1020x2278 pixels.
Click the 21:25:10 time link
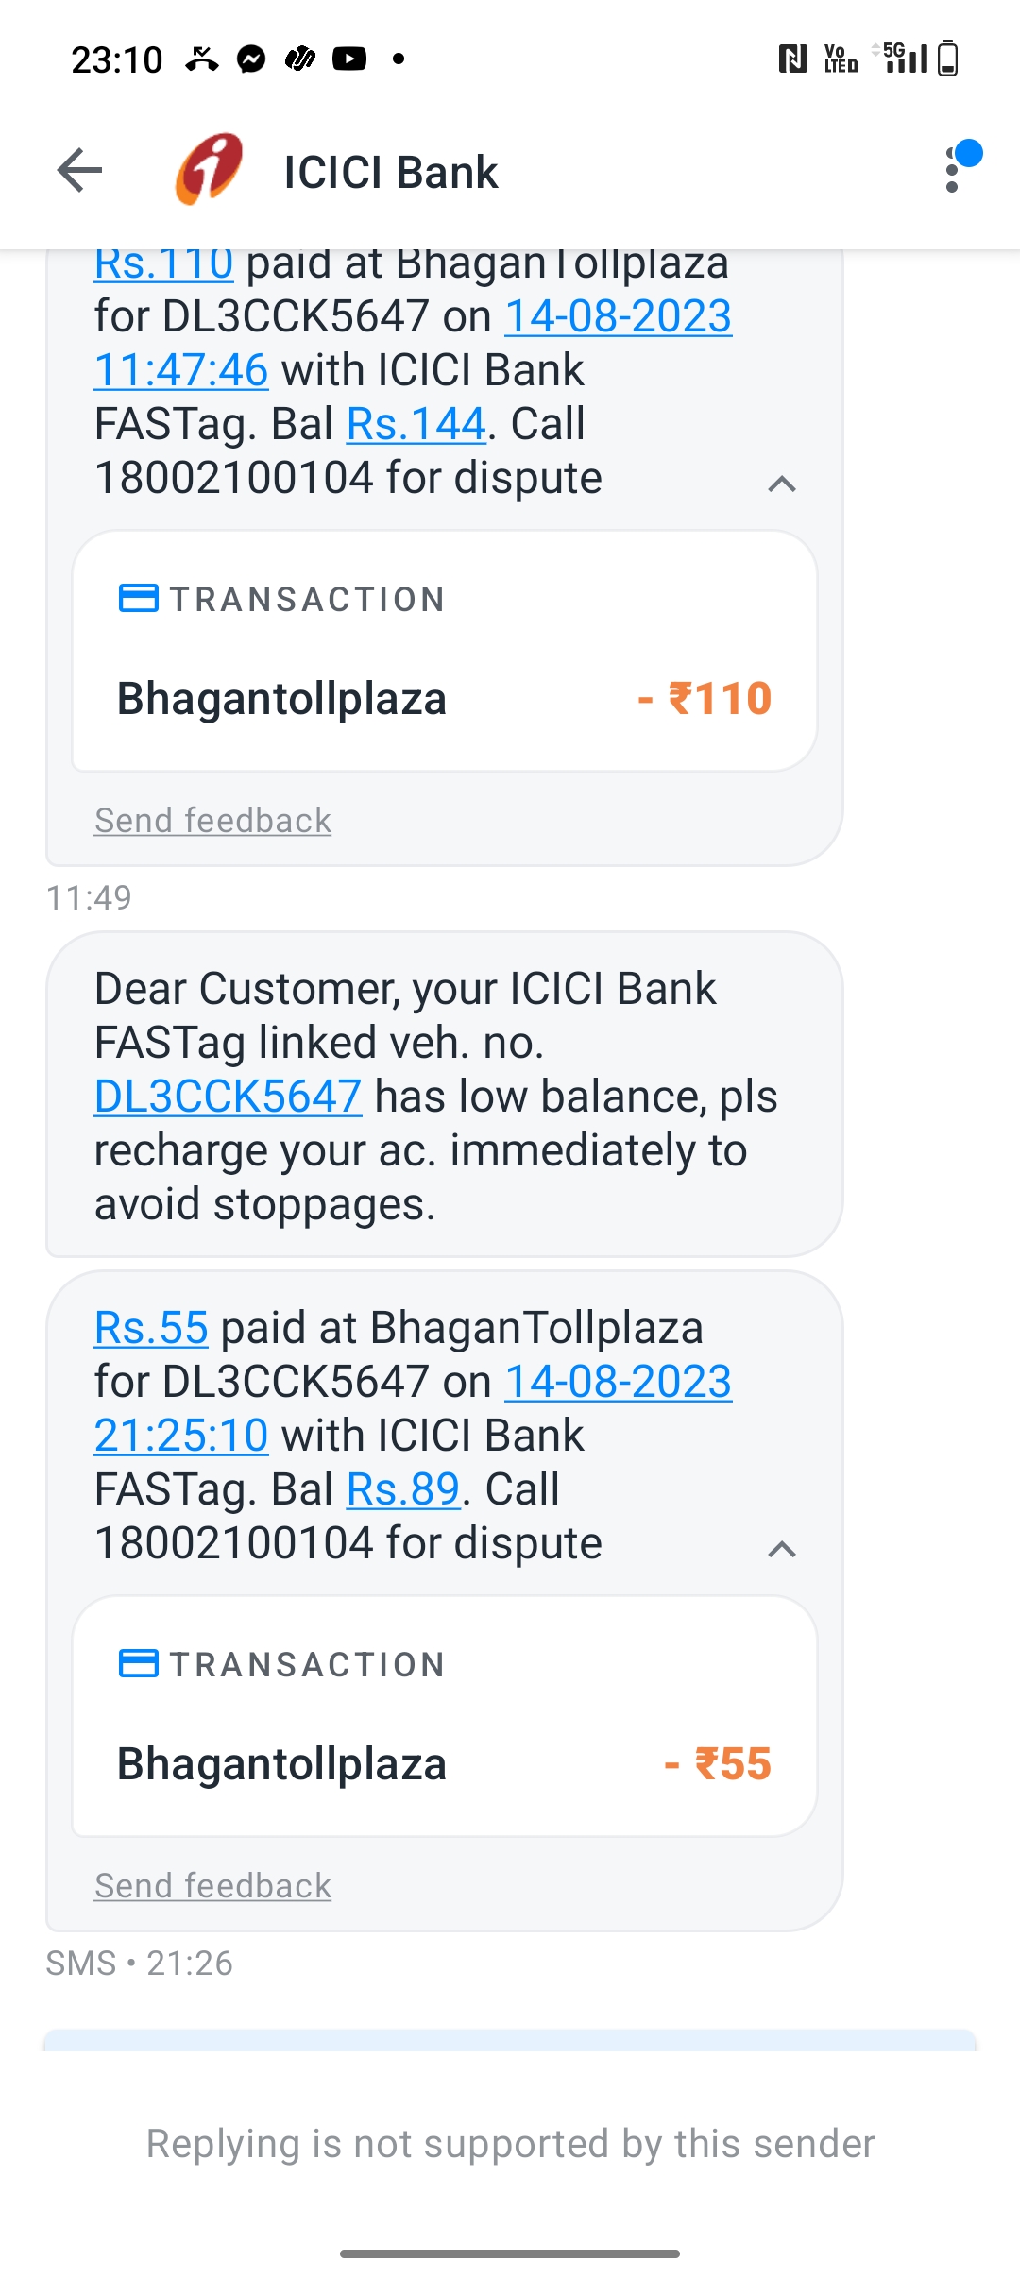point(181,1436)
